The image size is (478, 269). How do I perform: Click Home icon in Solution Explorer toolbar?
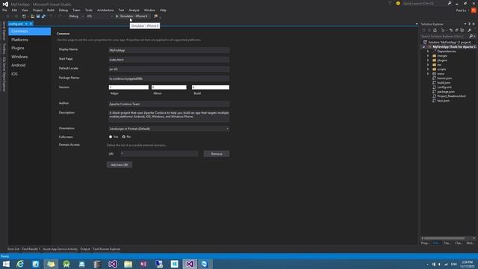pyautogui.click(x=435, y=30)
